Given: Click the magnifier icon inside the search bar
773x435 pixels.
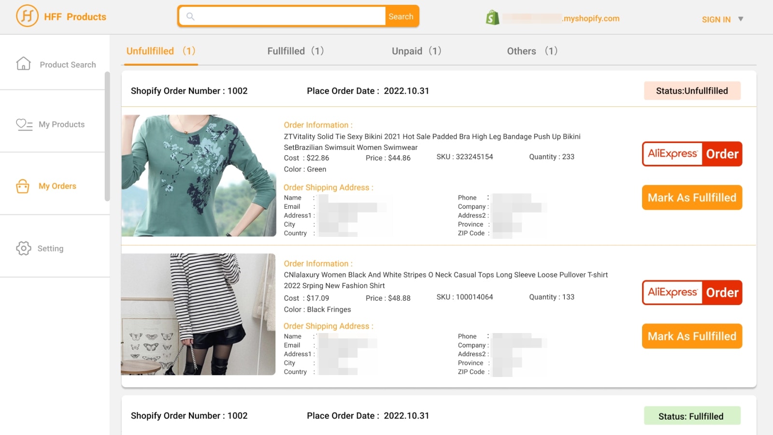Looking at the screenshot, I should [190, 16].
